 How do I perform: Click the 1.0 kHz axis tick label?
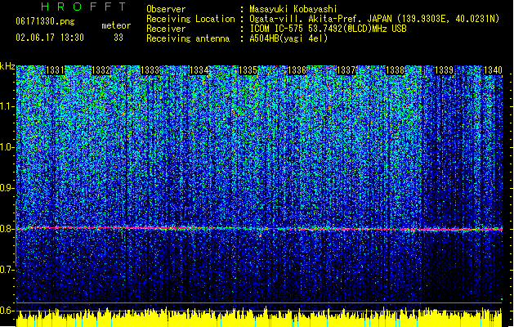pyautogui.click(x=7, y=147)
